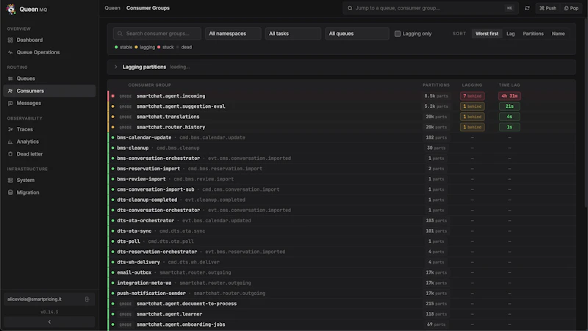Sort consumer groups by Name
Screen dimensions: 588x331
point(558,34)
